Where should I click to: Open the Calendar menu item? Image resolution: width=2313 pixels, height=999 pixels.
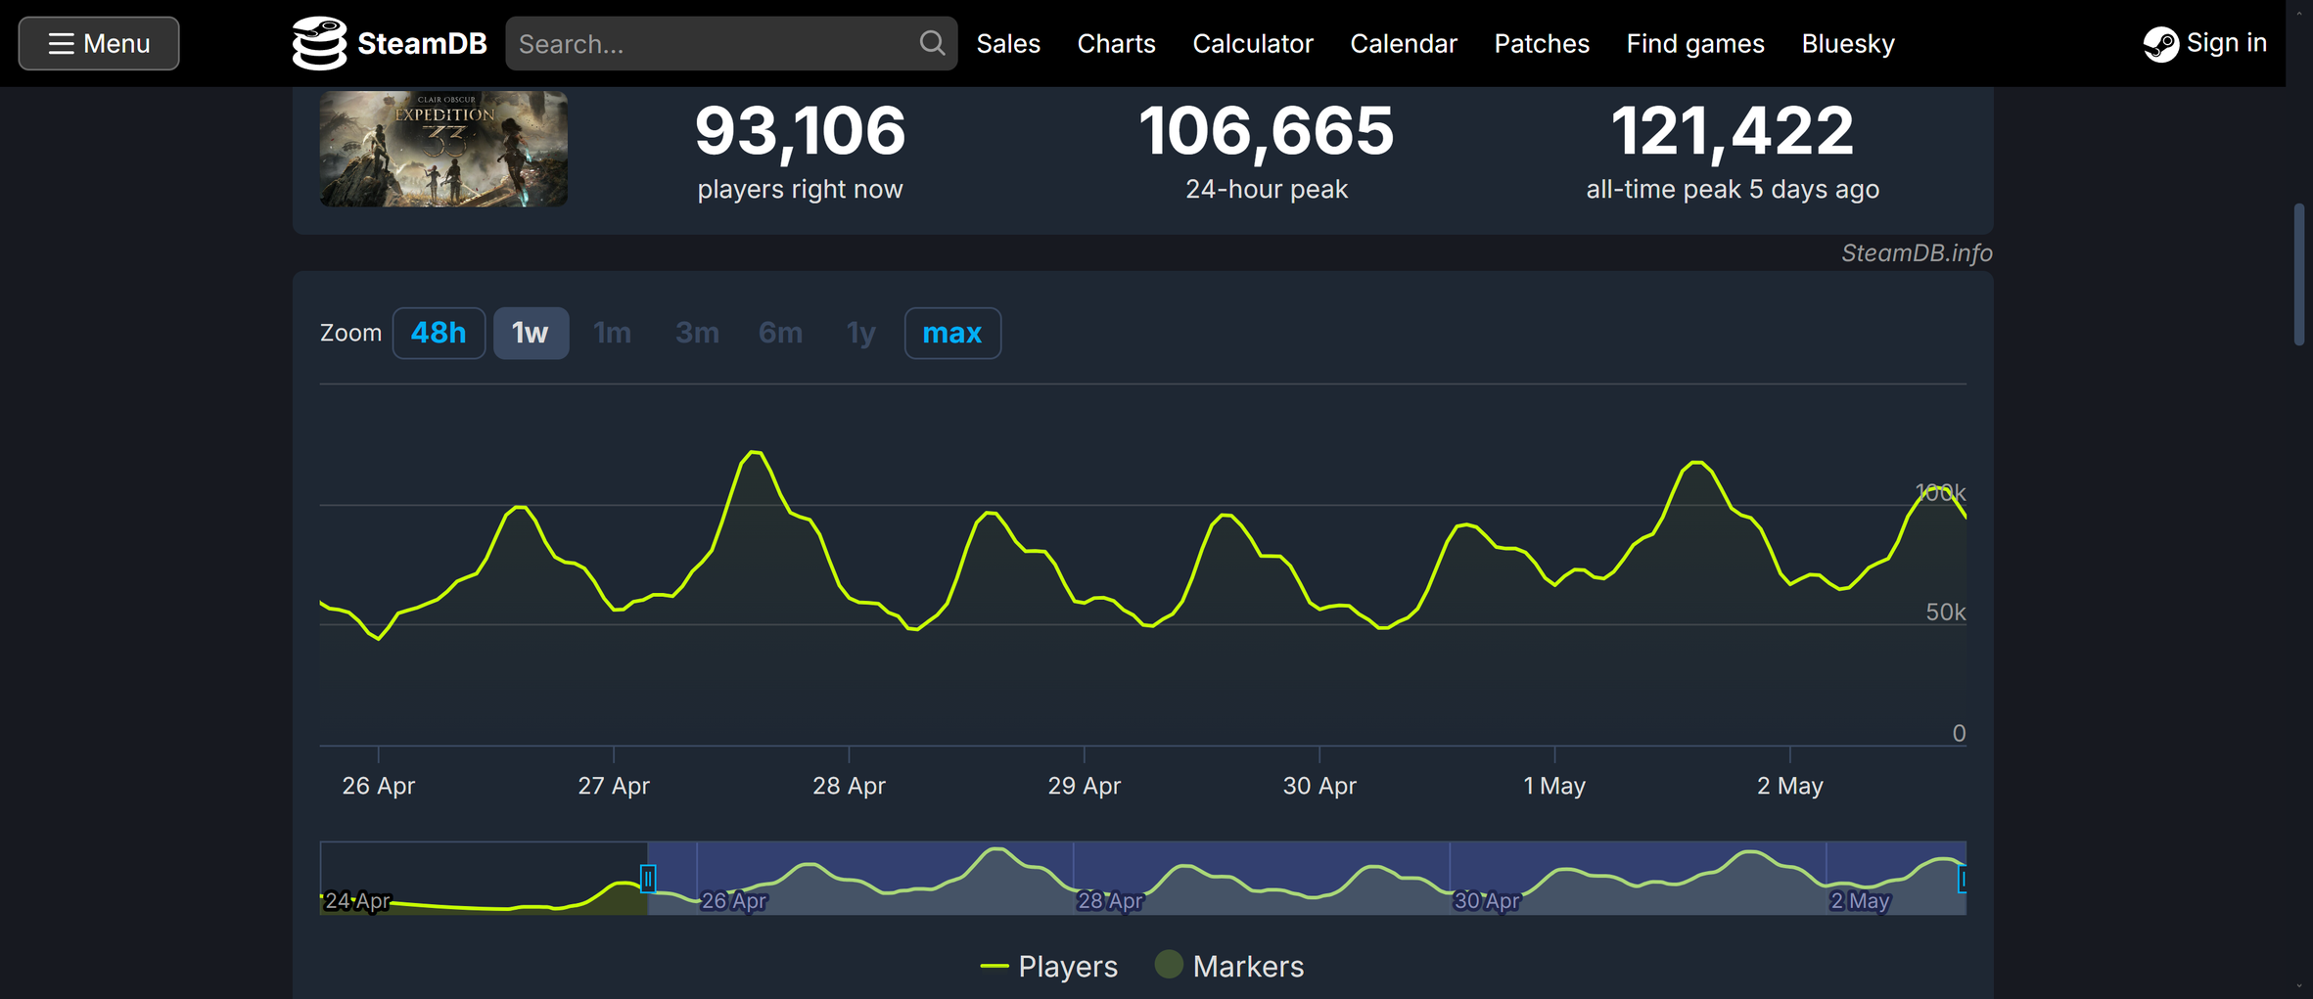[1403, 43]
